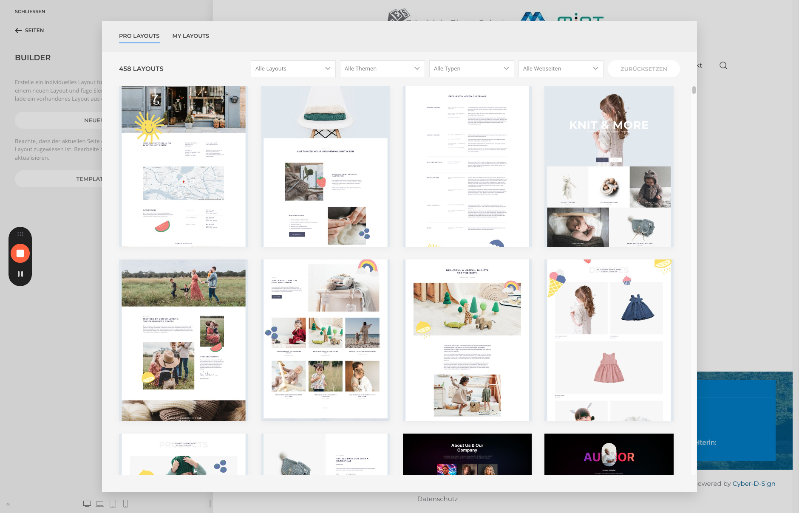799x513 pixels.
Task: Open the Alle Webseiten dropdown
Action: point(561,69)
